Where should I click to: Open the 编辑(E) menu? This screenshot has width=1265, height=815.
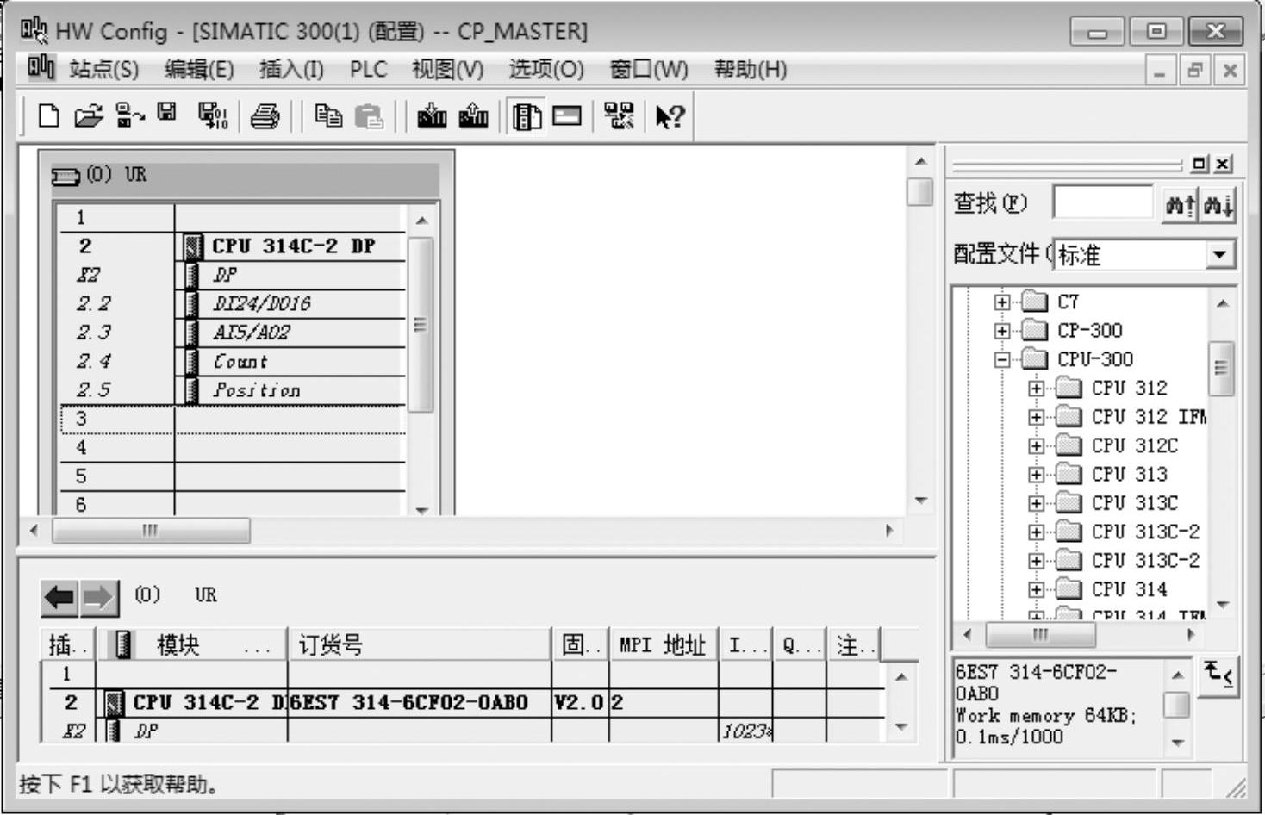(199, 69)
